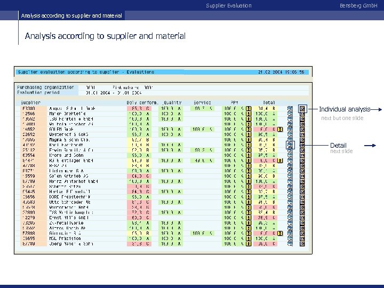Image resolution: width=384 pixels, height=288 pixels.
Task: Click total score value in Ernst Mills GmbH row
Action: click(265, 218)
